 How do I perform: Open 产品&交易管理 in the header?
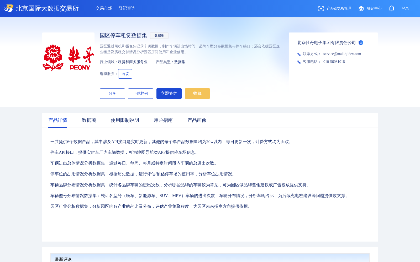coord(339,9)
